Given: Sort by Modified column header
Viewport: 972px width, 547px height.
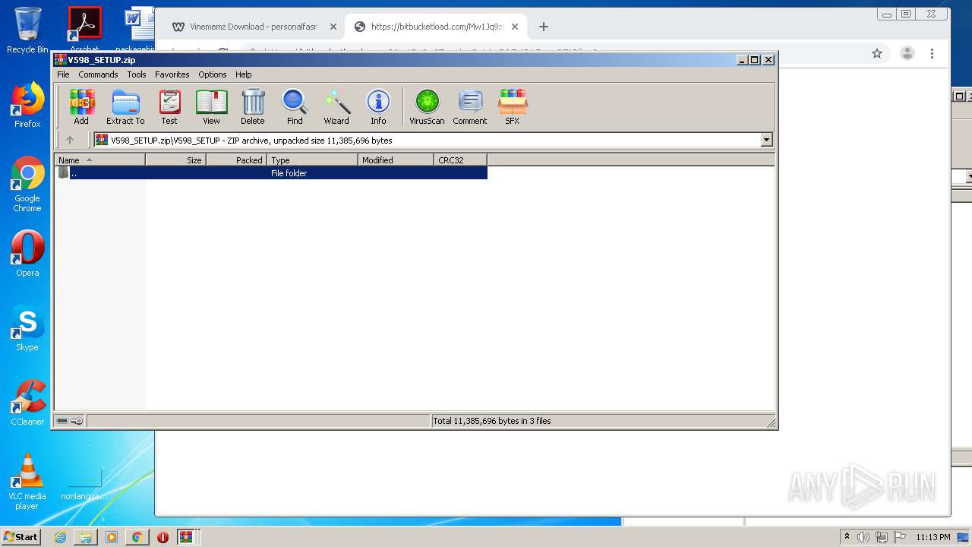Looking at the screenshot, I should (x=396, y=160).
